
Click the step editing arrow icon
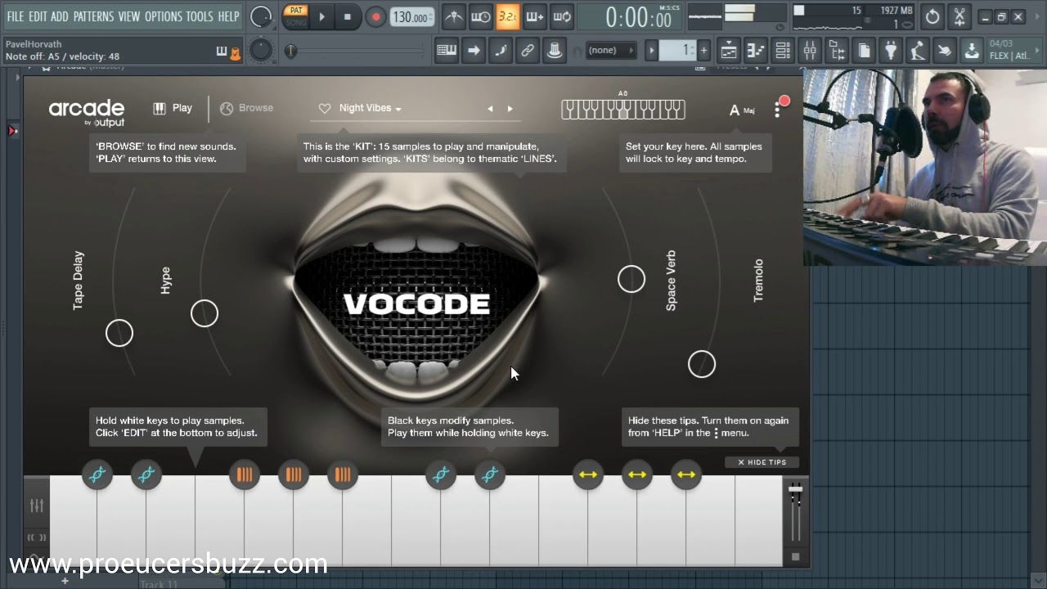(474, 51)
